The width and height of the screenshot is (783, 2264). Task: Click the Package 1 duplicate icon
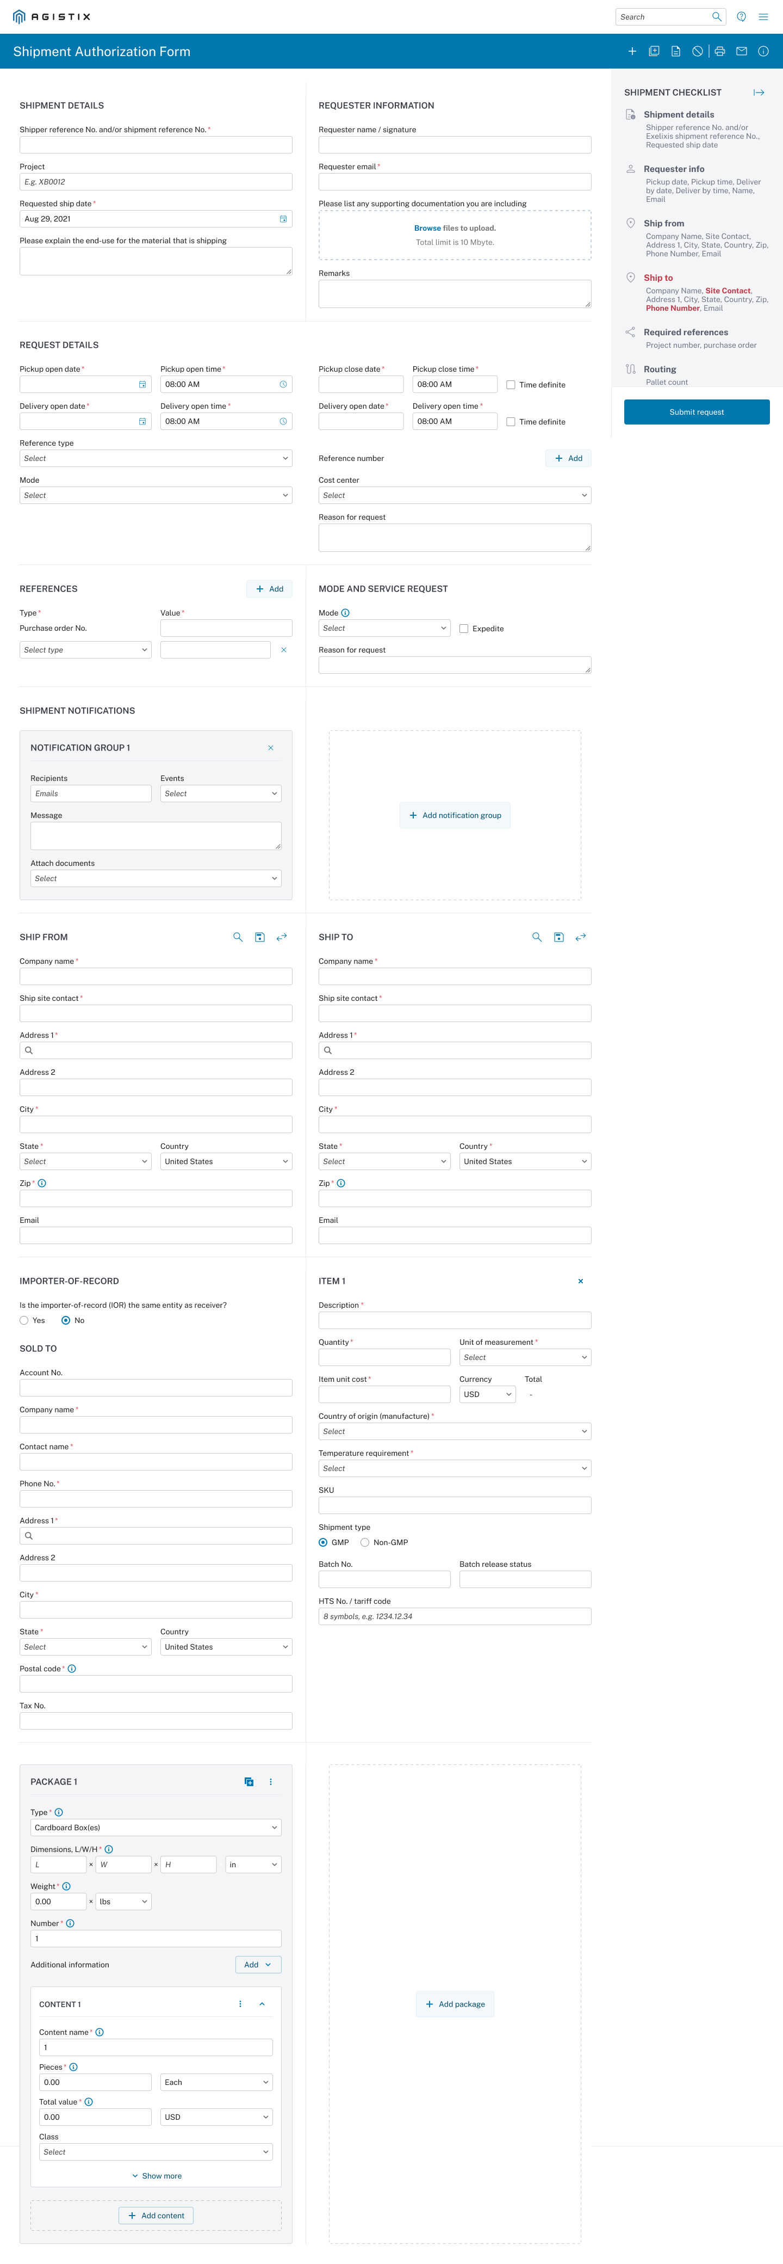point(248,1782)
